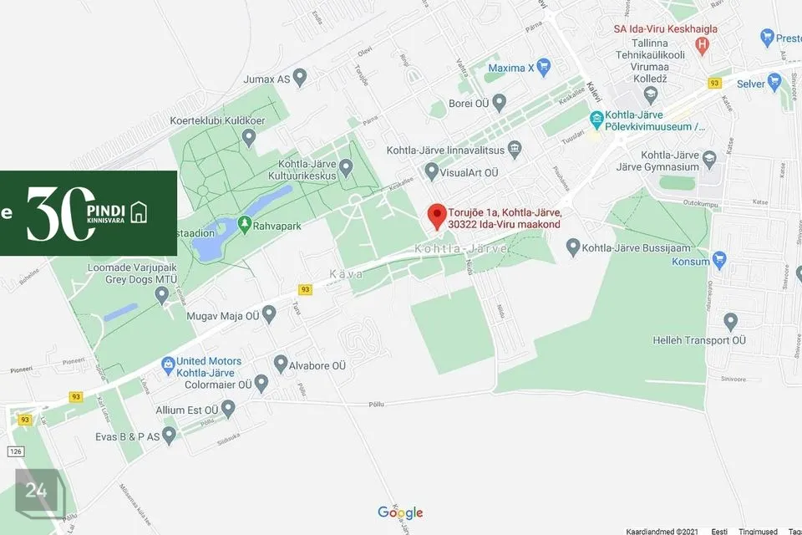This screenshot has height=535, width=802.
Task: Select the Jumax AS location pin
Action: 300,78
